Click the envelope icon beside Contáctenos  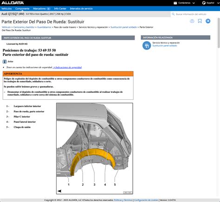pos(175,3)
